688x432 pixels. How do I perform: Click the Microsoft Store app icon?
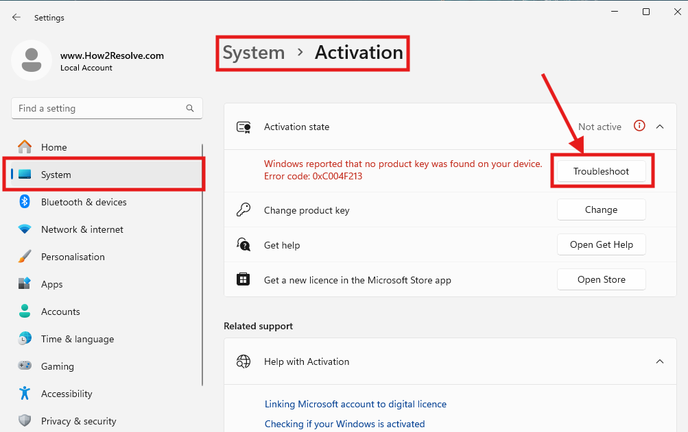click(243, 279)
